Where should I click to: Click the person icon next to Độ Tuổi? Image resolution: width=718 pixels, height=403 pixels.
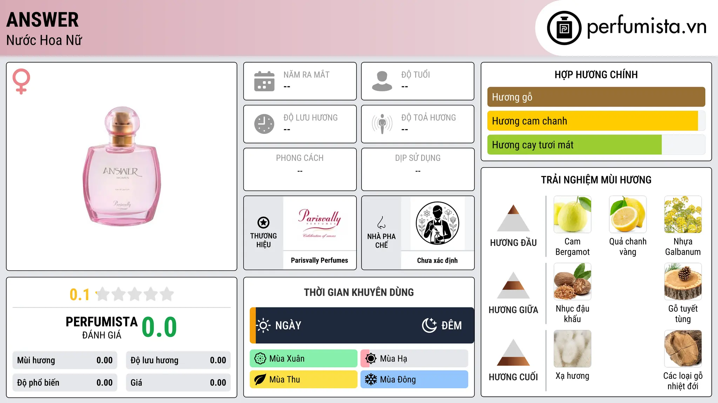click(x=382, y=81)
